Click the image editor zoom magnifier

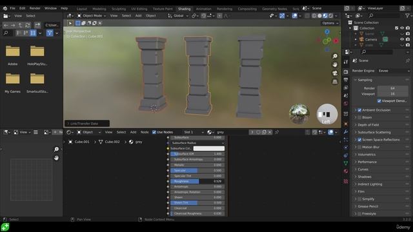pos(56,149)
